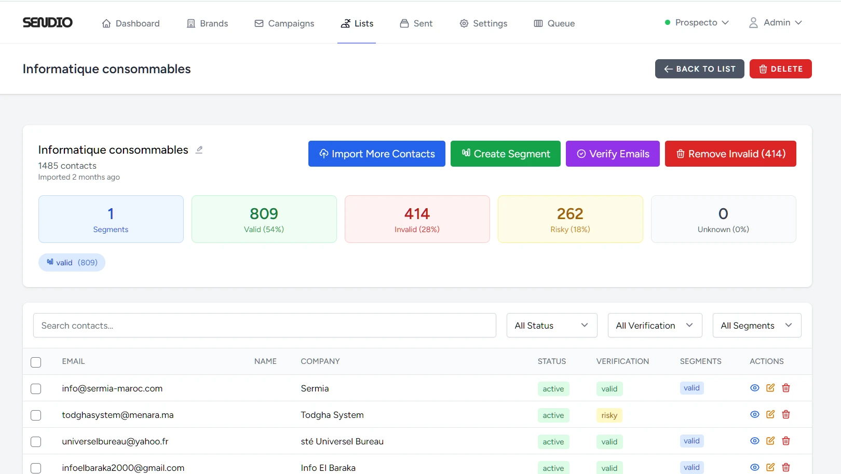Click Remove Invalid (414) button
The width and height of the screenshot is (841, 474).
pos(730,154)
